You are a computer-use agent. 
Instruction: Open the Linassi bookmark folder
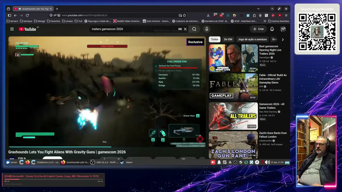(x=67, y=21)
